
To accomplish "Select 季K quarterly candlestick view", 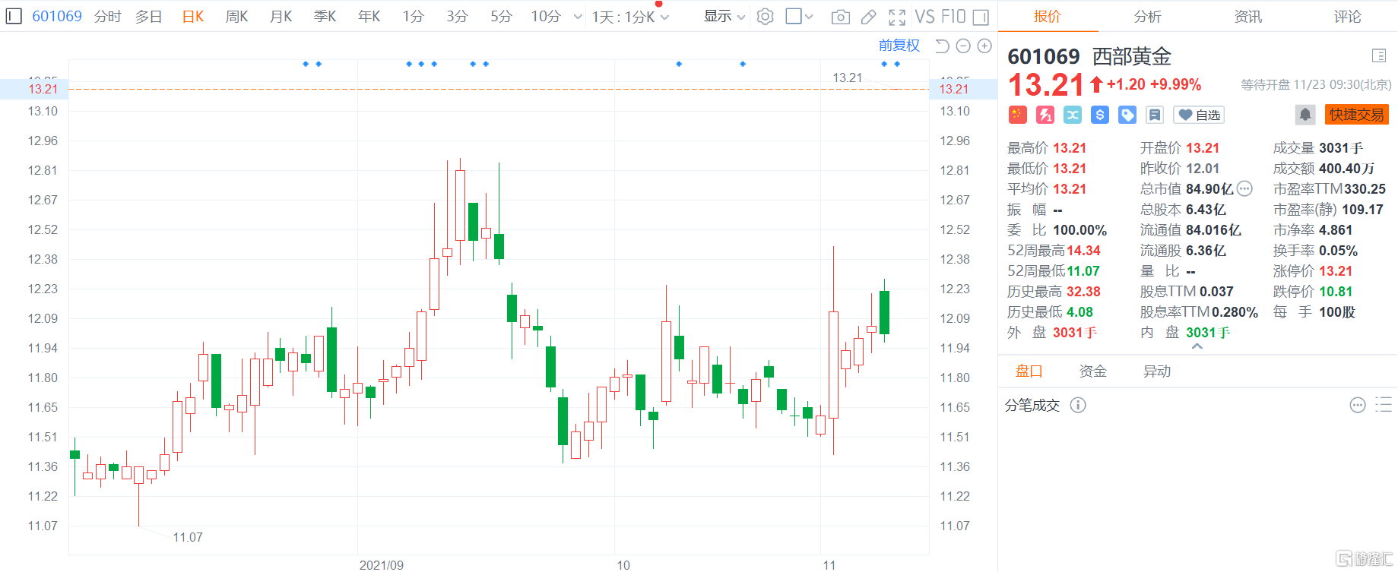I will point(325,16).
